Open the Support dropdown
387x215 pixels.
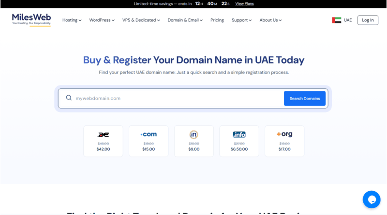[x=241, y=20]
